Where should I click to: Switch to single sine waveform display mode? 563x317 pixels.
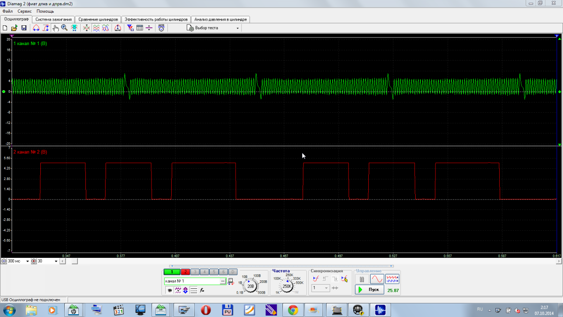pyautogui.click(x=377, y=279)
